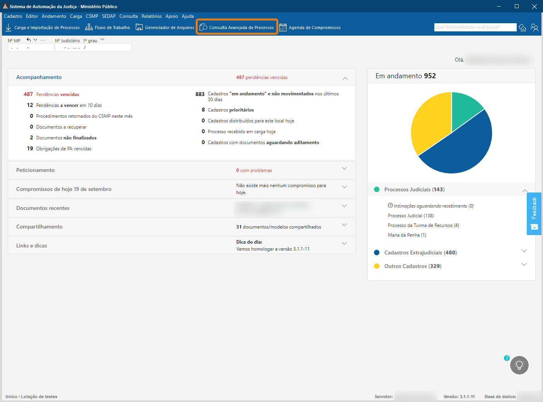Viewport: 543px width, 402px height.
Task: Open the Andamento menu
Action: pos(54,16)
